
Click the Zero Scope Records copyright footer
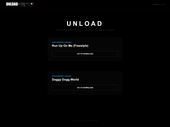[x=85, y=121]
